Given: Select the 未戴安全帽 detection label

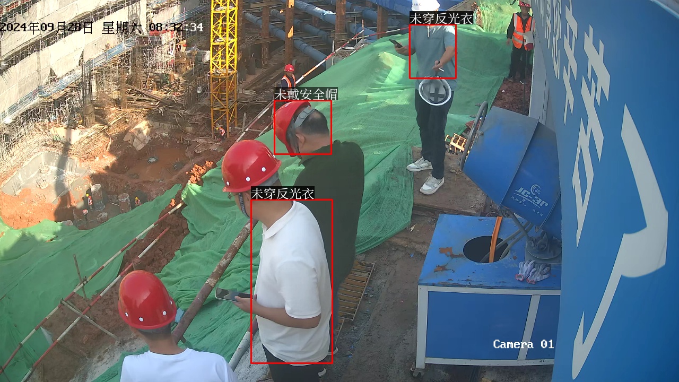Looking at the screenshot, I should point(306,94).
